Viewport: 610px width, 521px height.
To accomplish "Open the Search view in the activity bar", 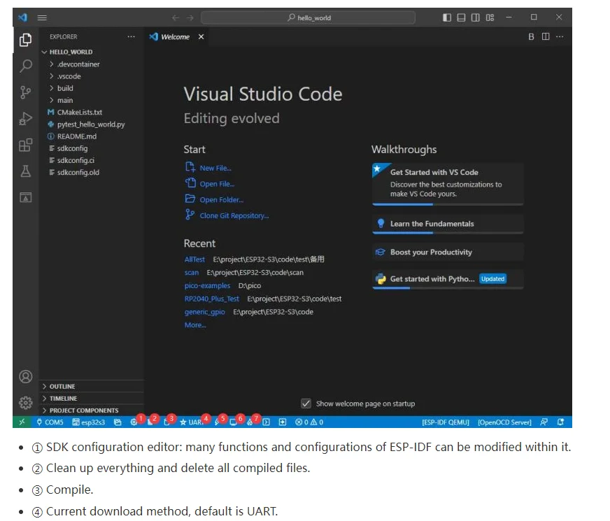I will (26, 66).
